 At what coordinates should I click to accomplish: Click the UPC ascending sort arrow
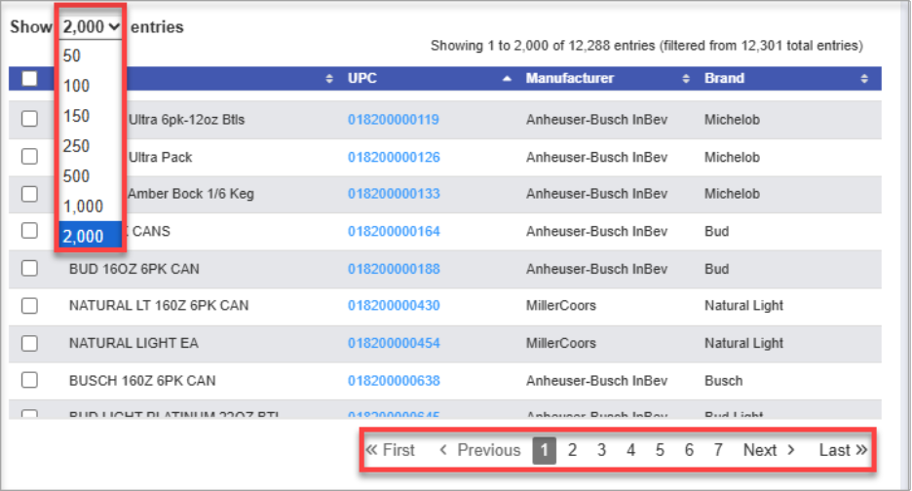coord(508,79)
